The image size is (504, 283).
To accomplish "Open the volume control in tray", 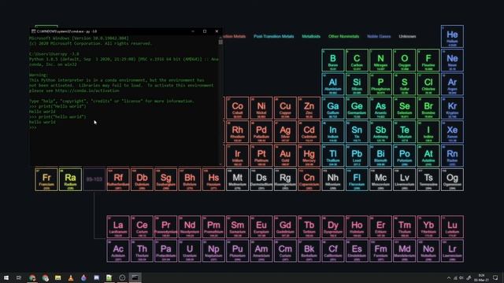I will 461,277.
